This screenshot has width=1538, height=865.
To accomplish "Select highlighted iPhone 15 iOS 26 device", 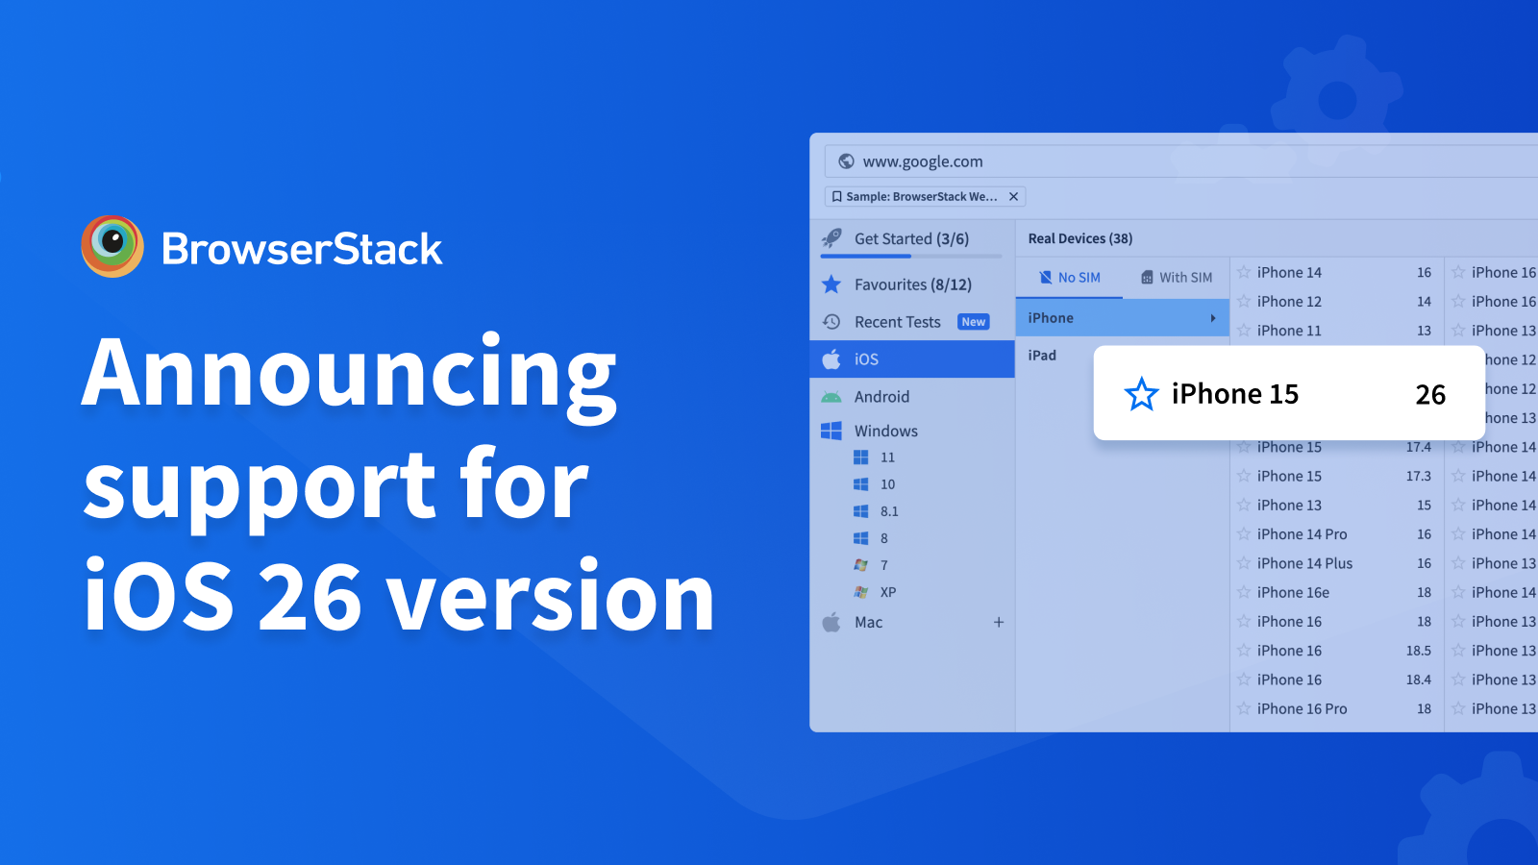I will pyautogui.click(x=1289, y=393).
